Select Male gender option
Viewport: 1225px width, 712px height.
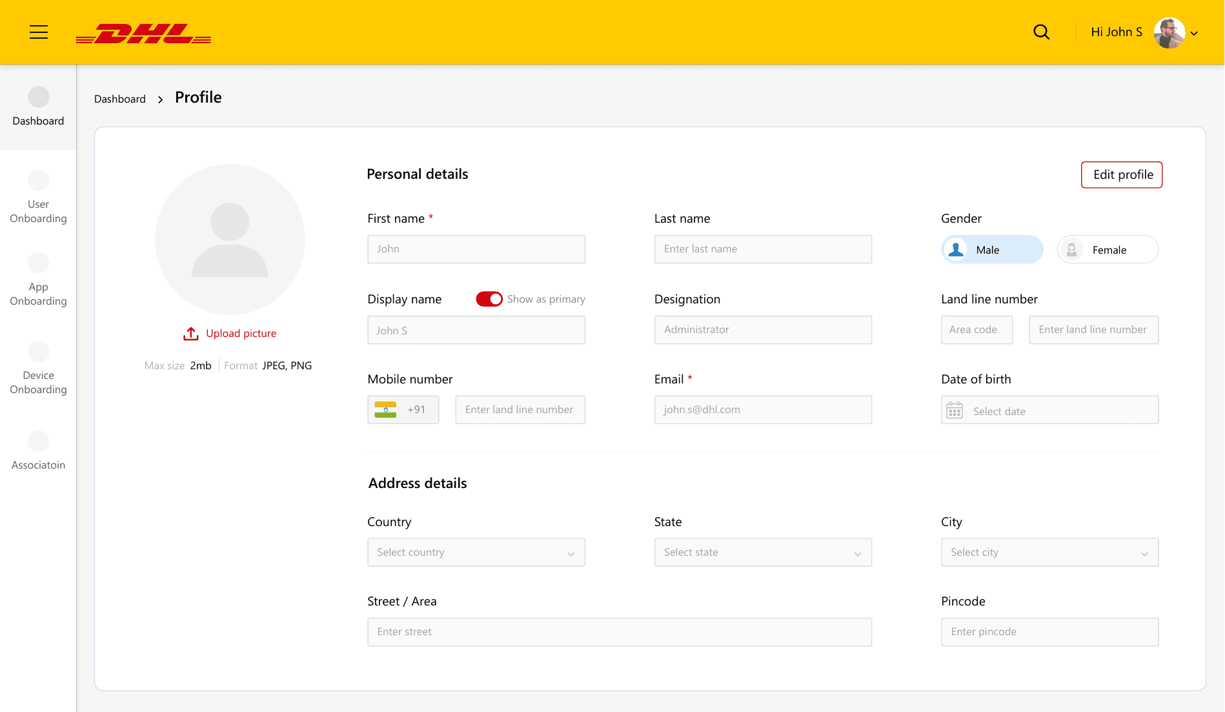pyautogui.click(x=992, y=249)
